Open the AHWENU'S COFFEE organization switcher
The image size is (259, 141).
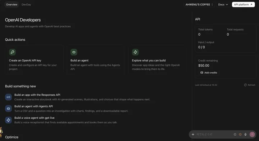click(199, 4)
